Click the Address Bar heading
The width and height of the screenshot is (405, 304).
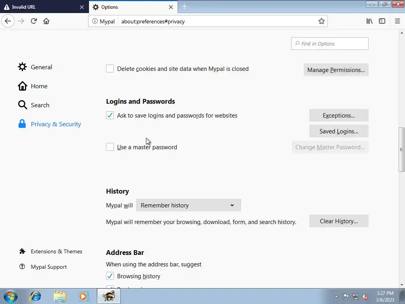click(125, 252)
